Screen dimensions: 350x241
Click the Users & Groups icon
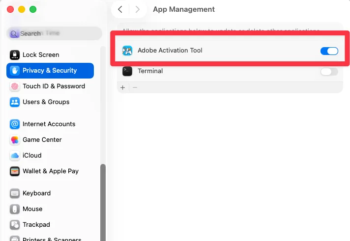click(15, 102)
